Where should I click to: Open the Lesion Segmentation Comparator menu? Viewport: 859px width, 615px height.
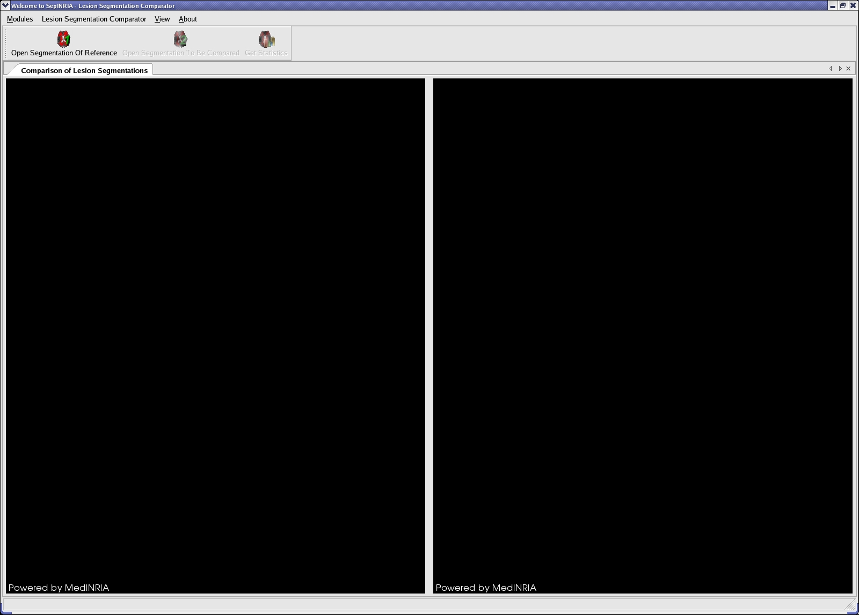(x=94, y=19)
